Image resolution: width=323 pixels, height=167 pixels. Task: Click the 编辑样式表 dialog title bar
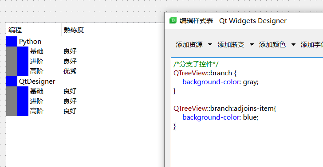(244, 20)
